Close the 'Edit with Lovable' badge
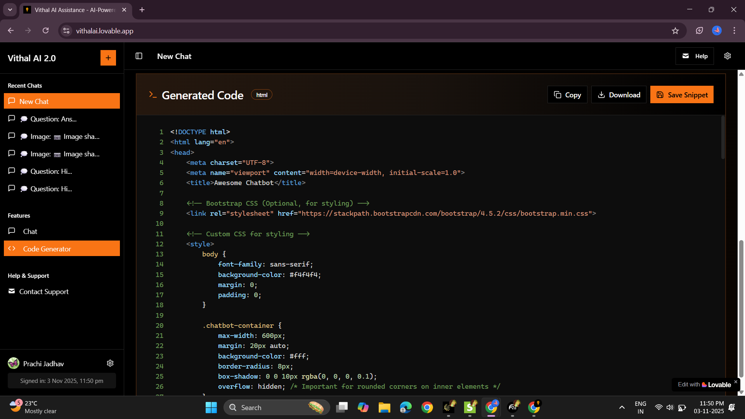Image resolution: width=745 pixels, height=419 pixels. tap(736, 382)
